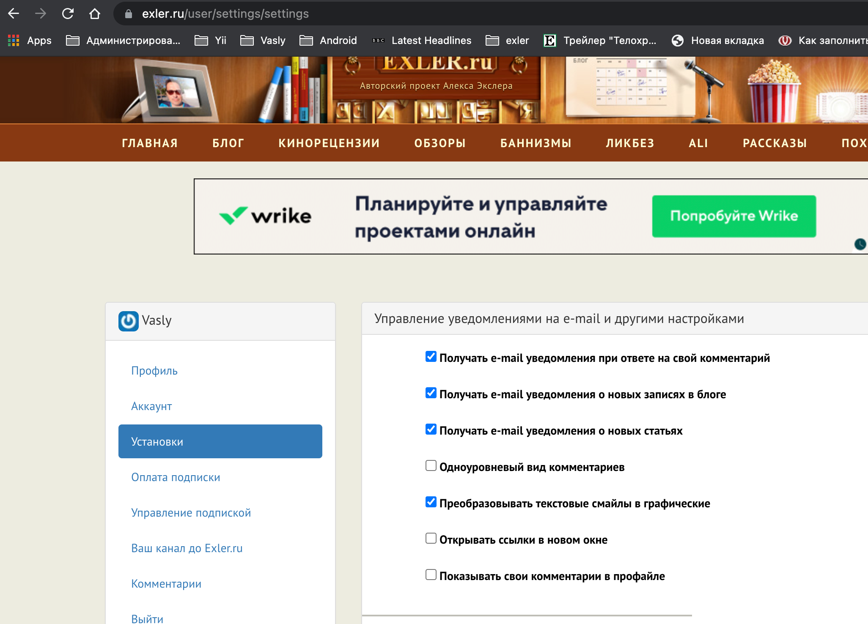Viewport: 868px width, 624px height.
Task: Open the Профиль sidebar link
Action: tap(154, 371)
